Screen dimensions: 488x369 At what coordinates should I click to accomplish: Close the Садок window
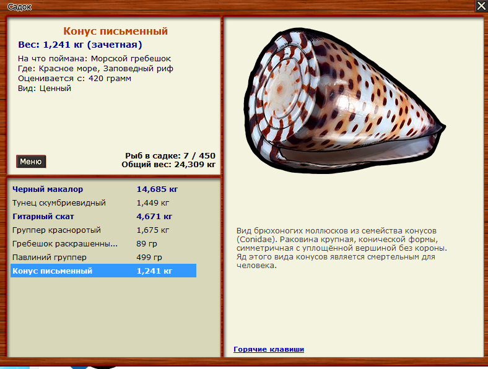click(x=481, y=6)
